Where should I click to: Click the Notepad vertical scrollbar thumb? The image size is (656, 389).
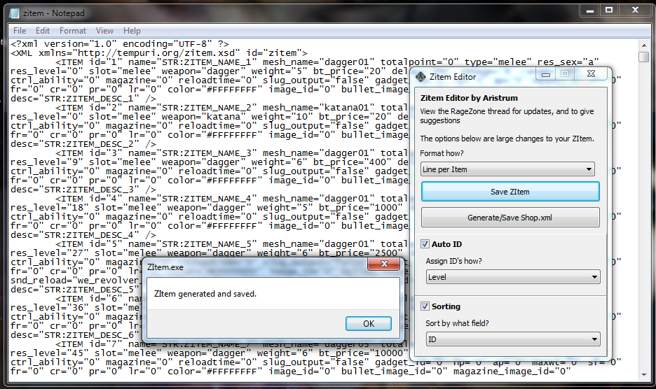pyautogui.click(x=643, y=57)
